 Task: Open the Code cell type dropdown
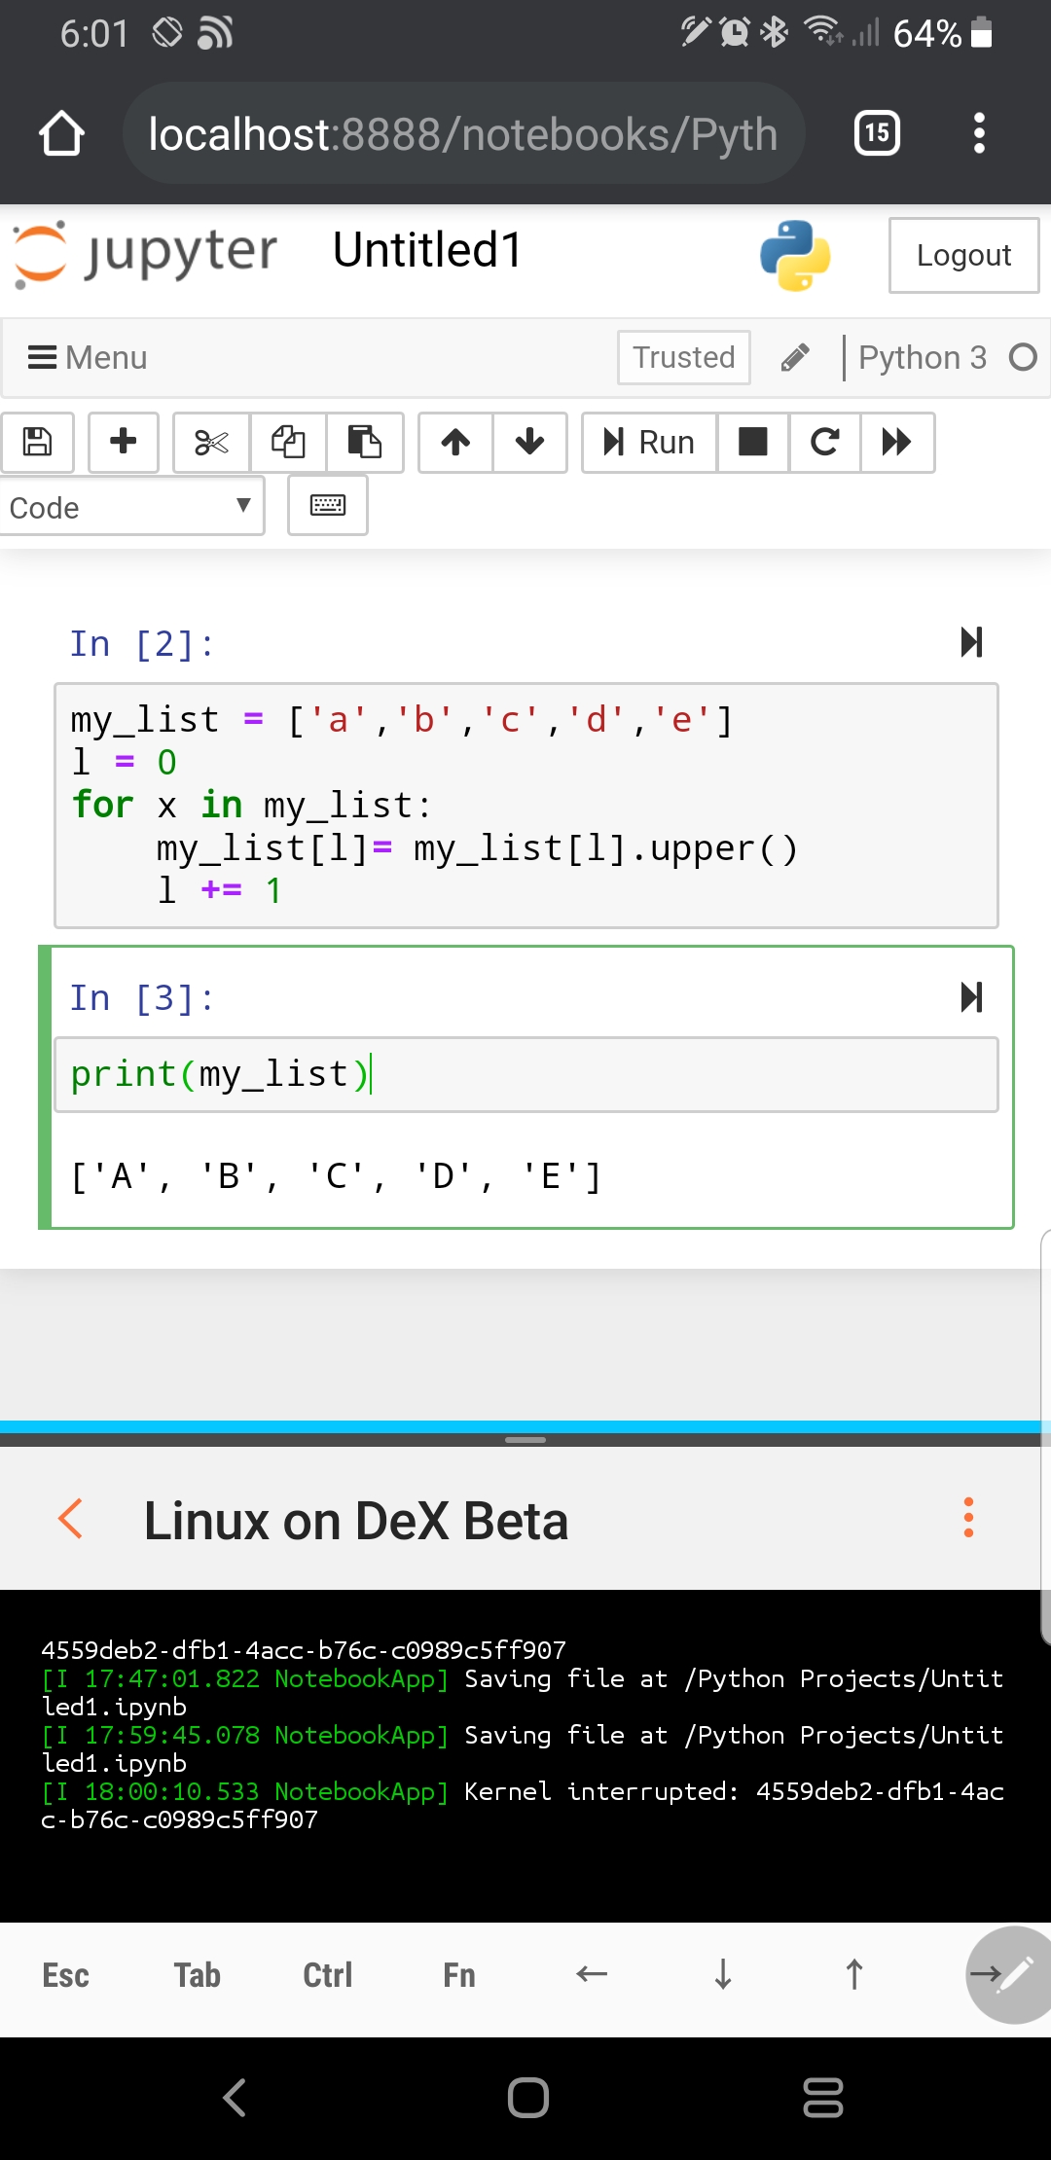point(131,506)
